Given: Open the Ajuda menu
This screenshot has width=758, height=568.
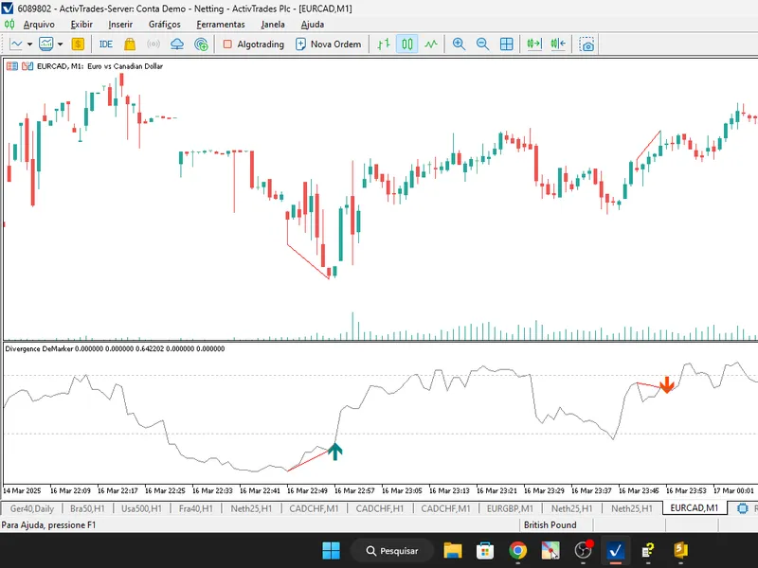Looking at the screenshot, I should click(313, 25).
